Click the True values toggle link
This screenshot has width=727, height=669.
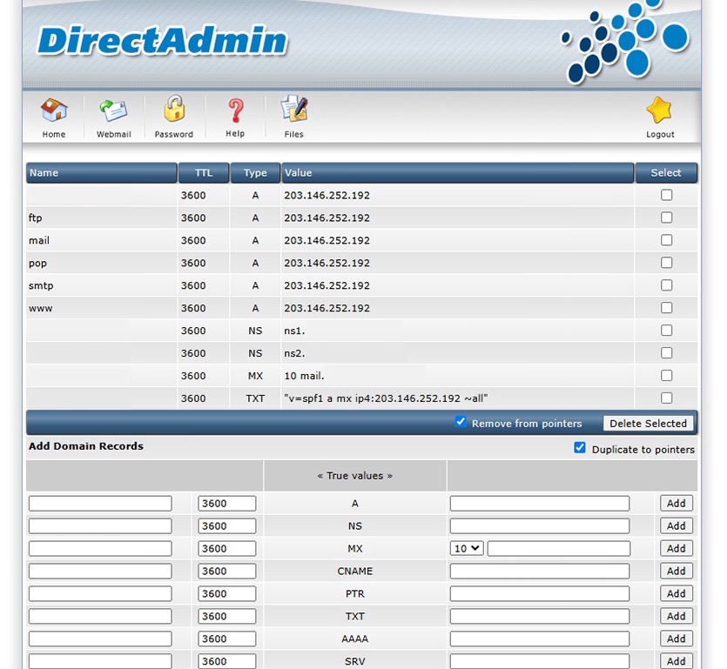354,476
